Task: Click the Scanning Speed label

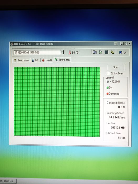Action: click(x=115, y=113)
